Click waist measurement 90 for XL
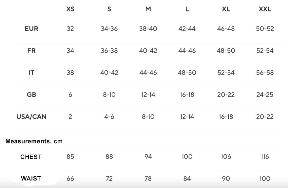288x188 pixels. click(x=226, y=179)
